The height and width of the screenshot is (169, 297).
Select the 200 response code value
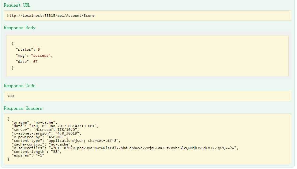click(10, 96)
